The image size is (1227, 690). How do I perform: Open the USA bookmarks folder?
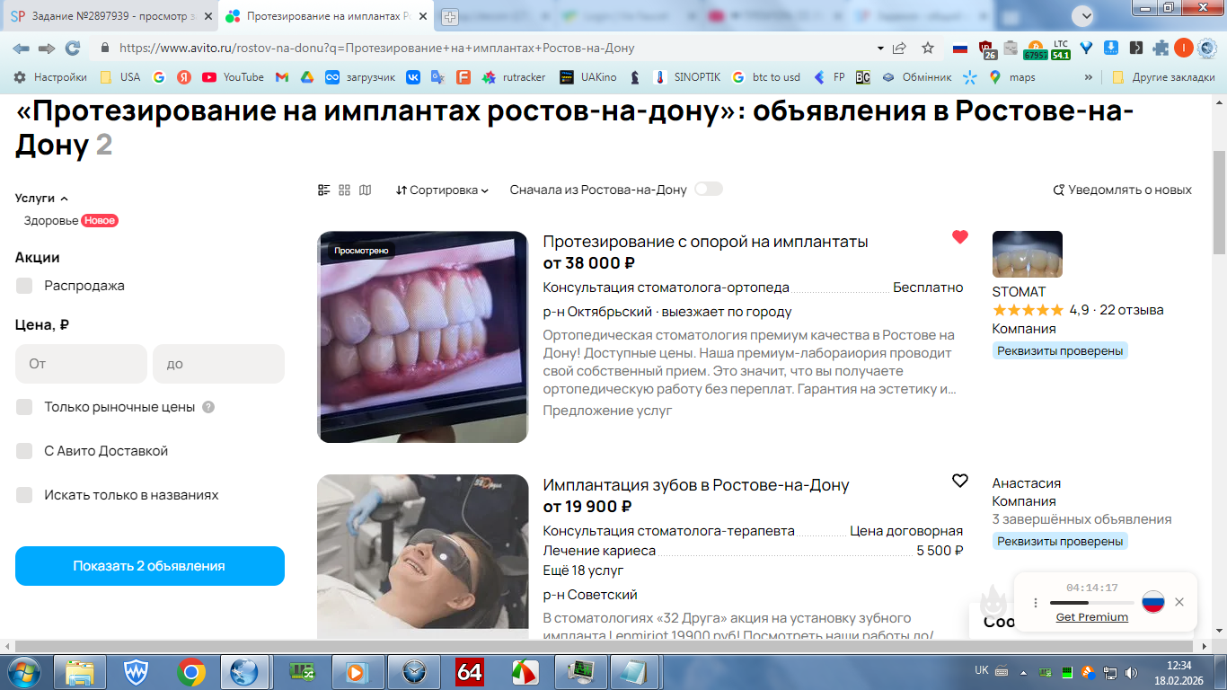[120, 77]
